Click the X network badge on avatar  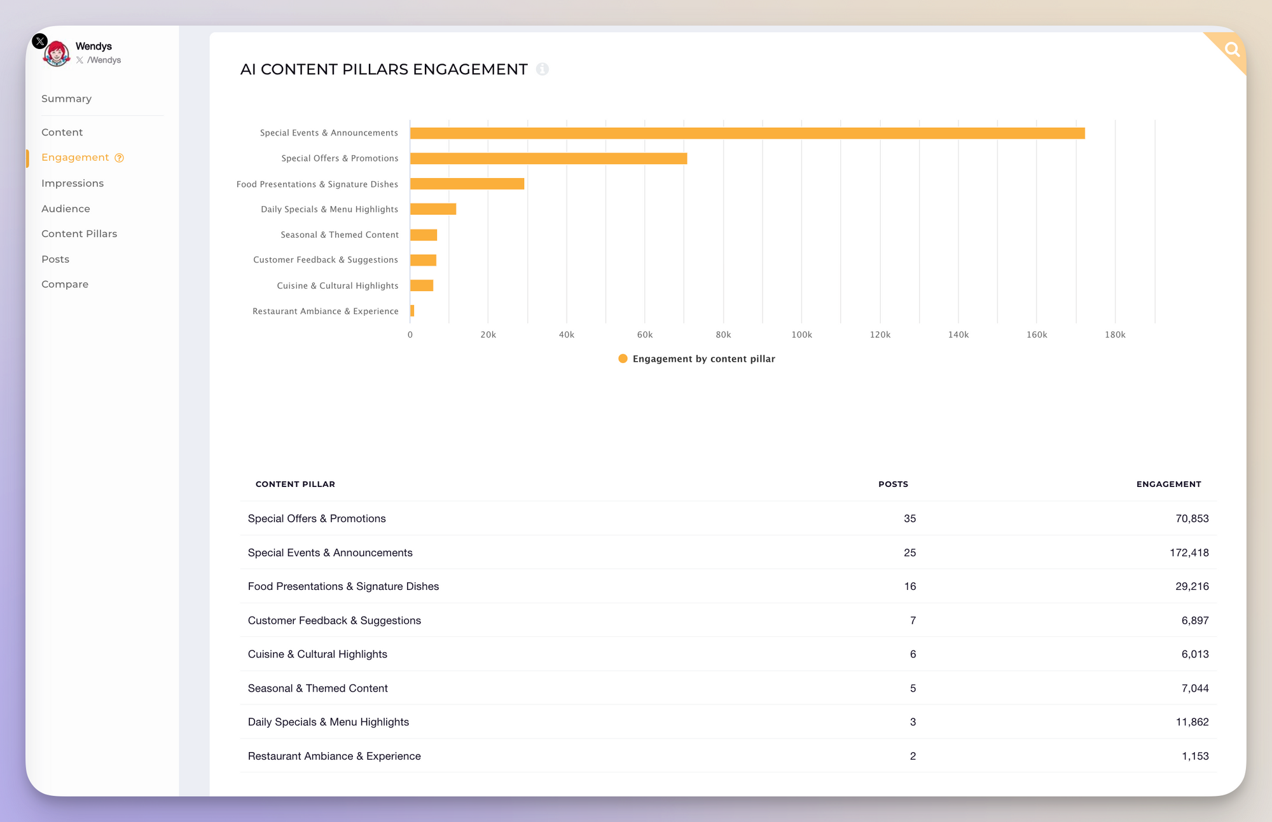pyautogui.click(x=39, y=41)
